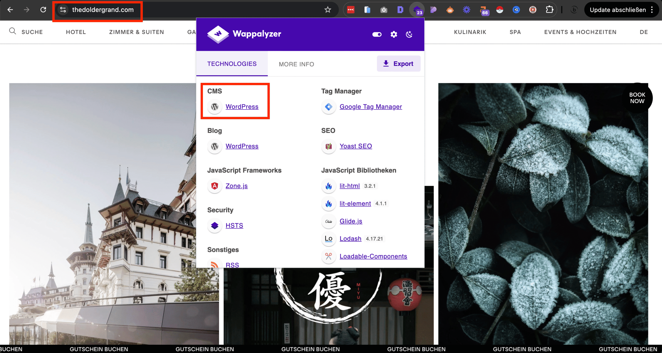This screenshot has height=353, width=662.
Task: Open the HSTS security link
Action: click(234, 225)
